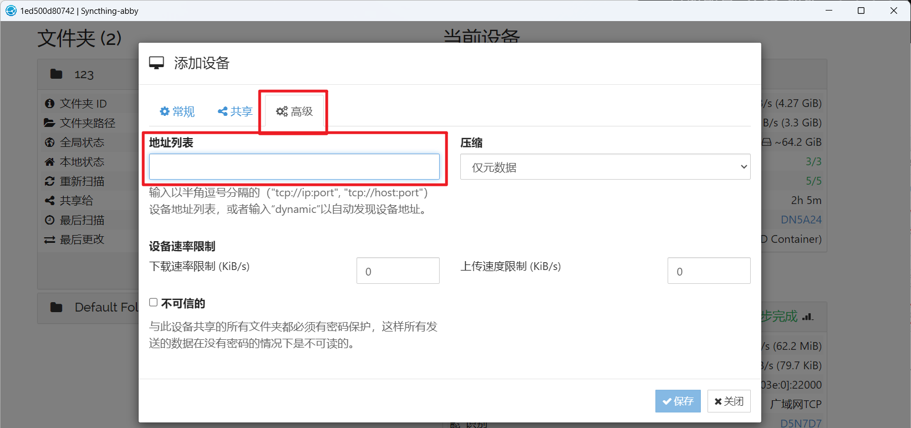Expand the 123 folder panel header

pos(88,74)
